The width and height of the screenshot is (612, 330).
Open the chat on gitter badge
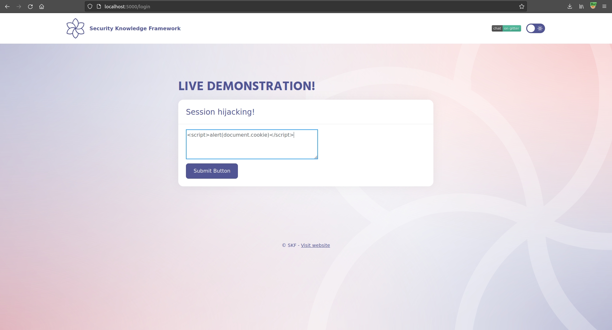coord(506,28)
